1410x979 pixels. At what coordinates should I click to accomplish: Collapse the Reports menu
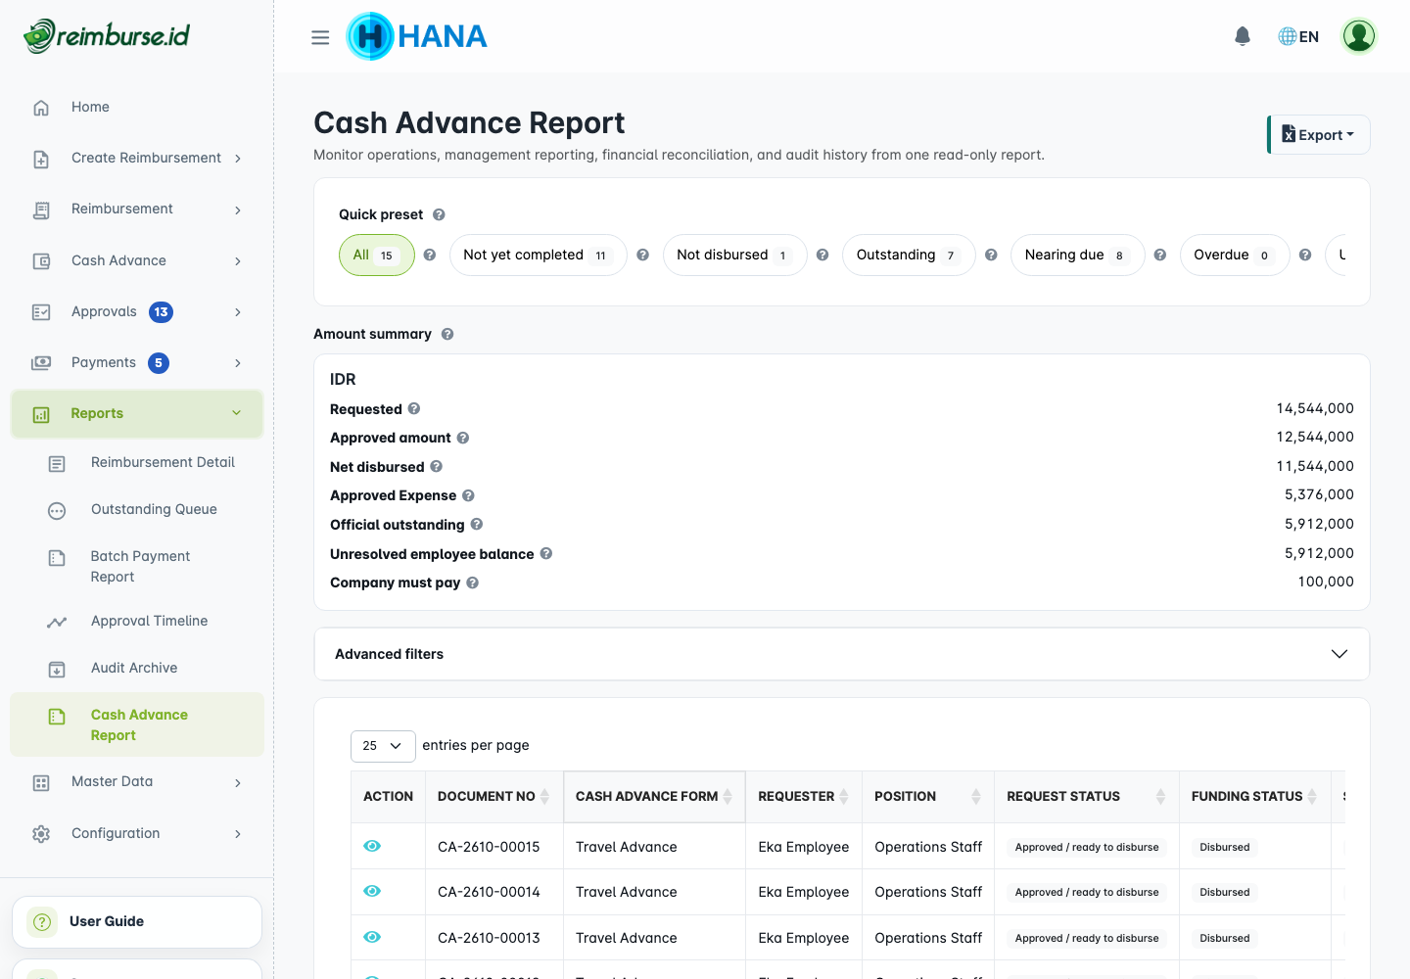point(137,414)
